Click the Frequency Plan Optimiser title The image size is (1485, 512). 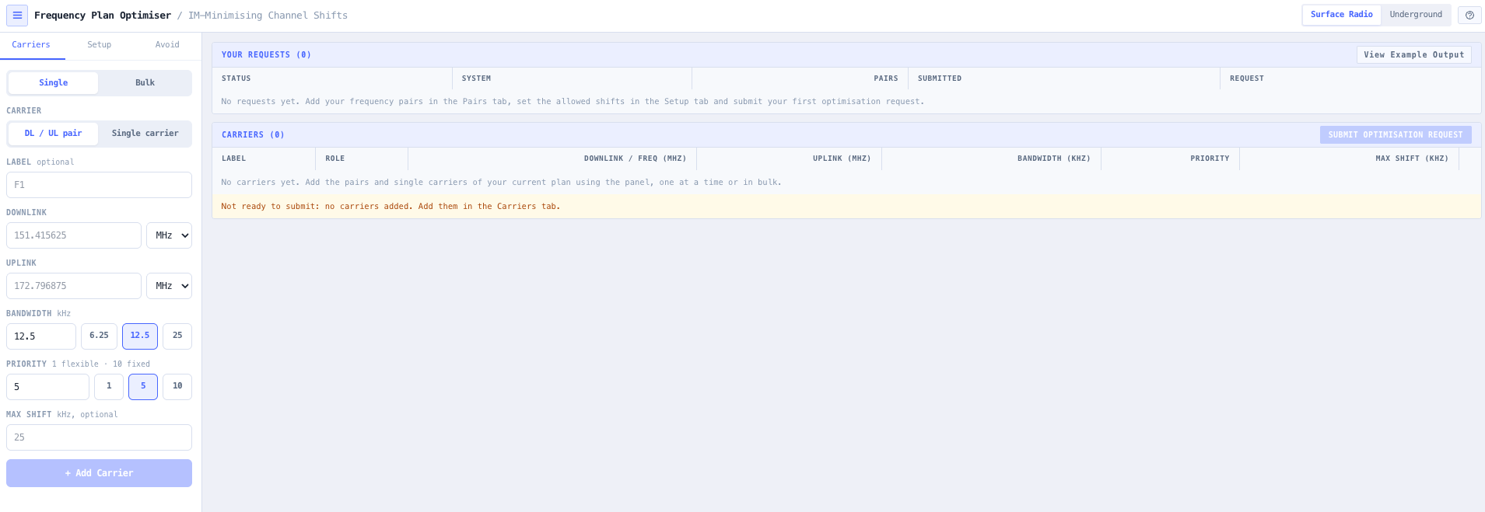click(103, 16)
